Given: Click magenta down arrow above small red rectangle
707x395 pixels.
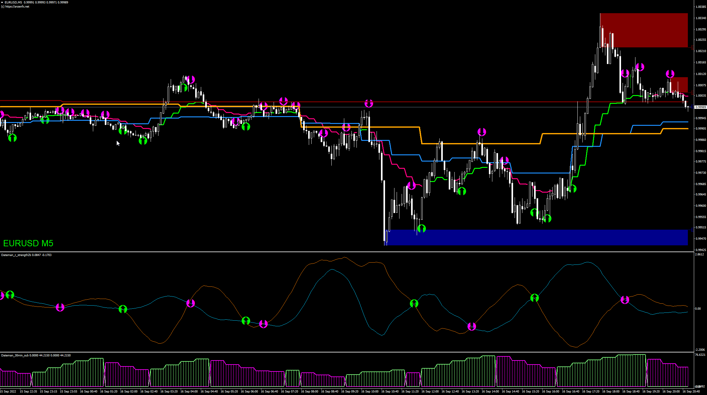Looking at the screenshot, I should 670,74.
